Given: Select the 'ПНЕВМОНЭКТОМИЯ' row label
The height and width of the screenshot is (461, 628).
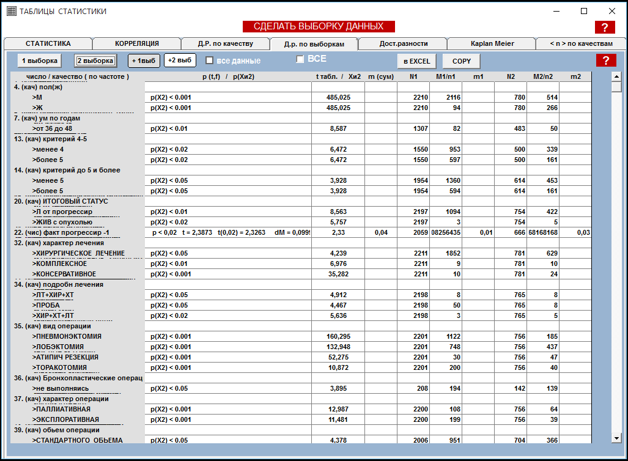Looking at the screenshot, I should tap(68, 336).
